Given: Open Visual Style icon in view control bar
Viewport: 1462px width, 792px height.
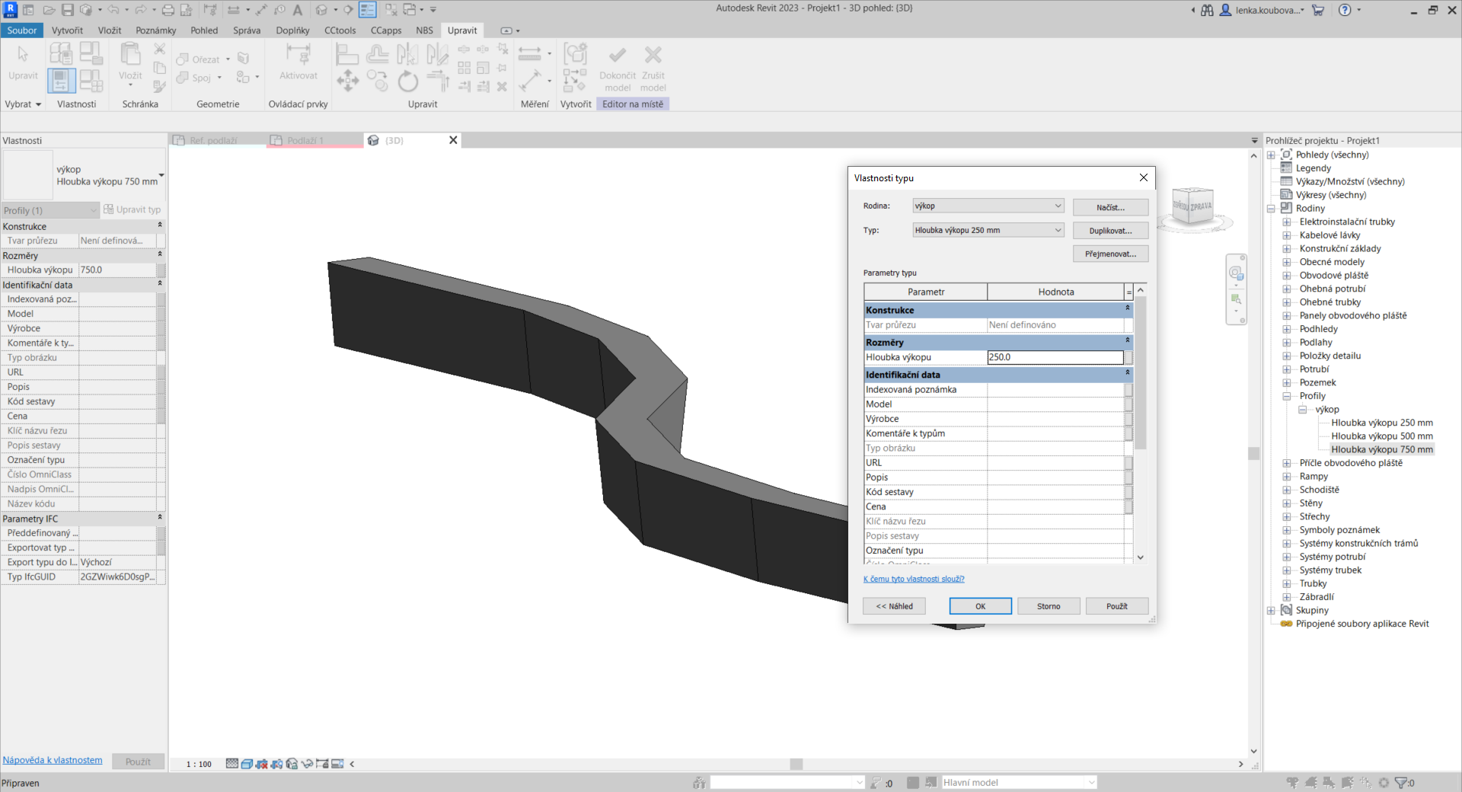Looking at the screenshot, I should [247, 764].
